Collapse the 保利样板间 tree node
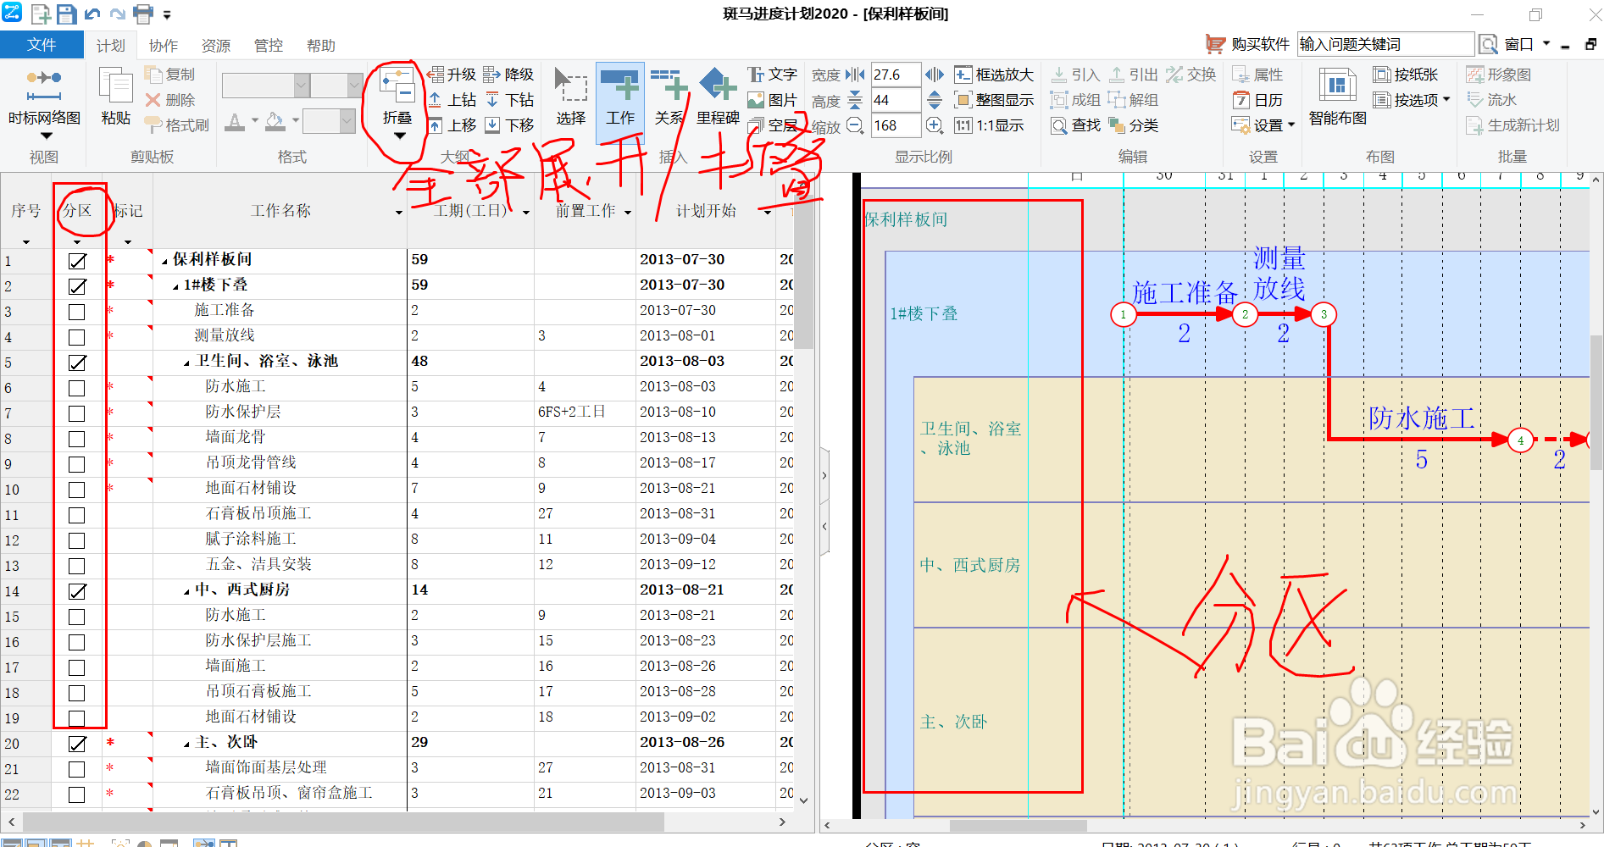1604x847 pixels. 165,261
